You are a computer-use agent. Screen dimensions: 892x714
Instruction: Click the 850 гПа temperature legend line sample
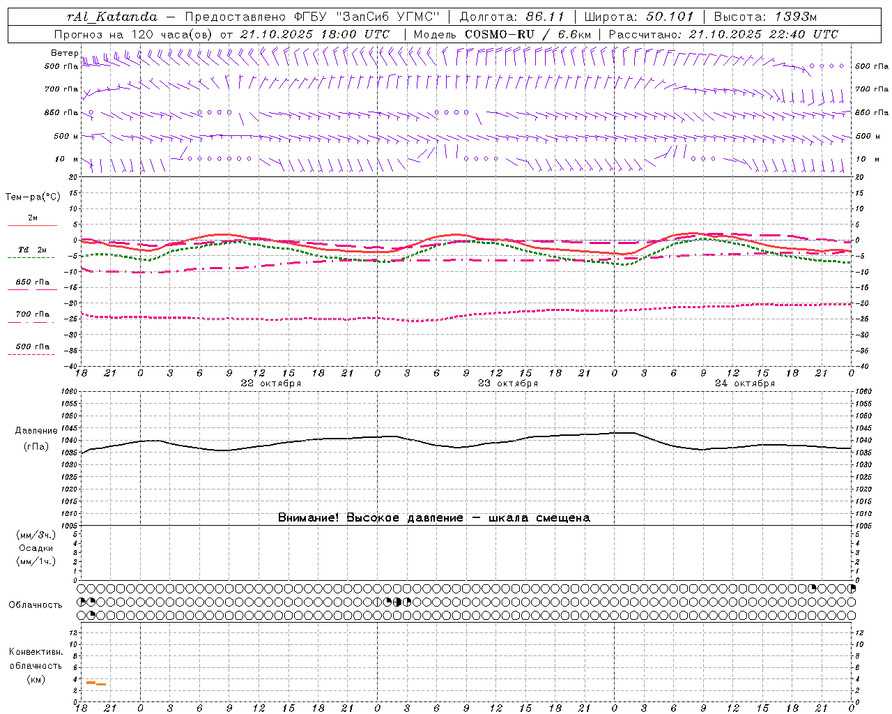coord(32,289)
